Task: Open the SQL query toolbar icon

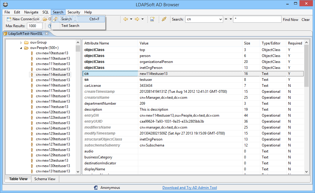Action: pyautogui.click(x=152, y=19)
